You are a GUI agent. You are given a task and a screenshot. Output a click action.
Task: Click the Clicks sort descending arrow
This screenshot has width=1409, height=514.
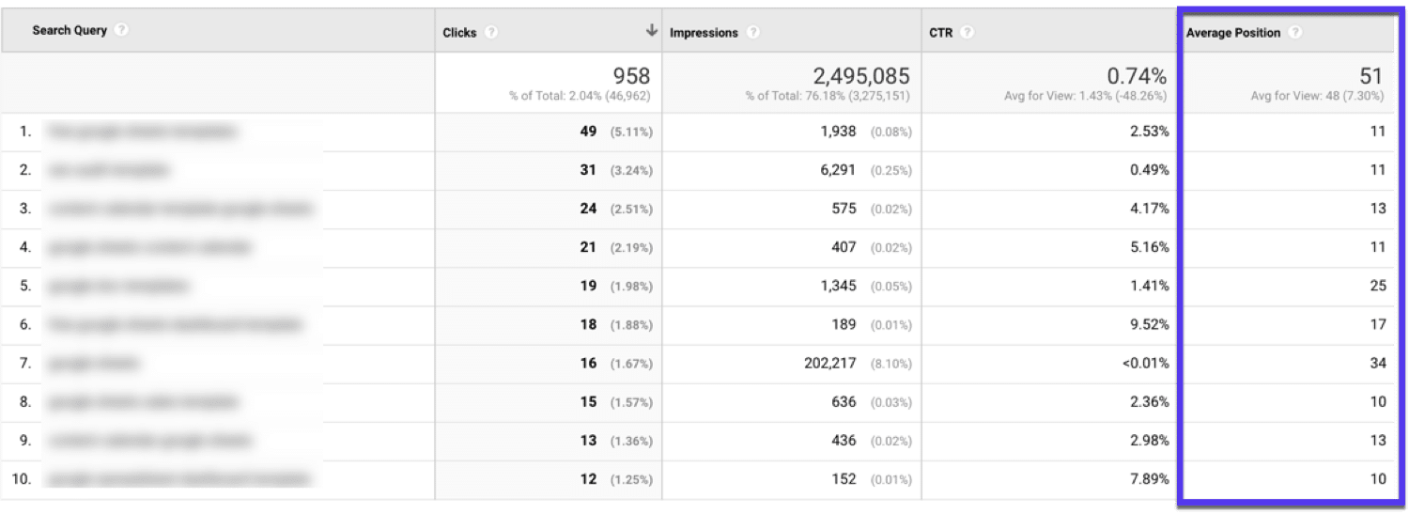point(651,31)
